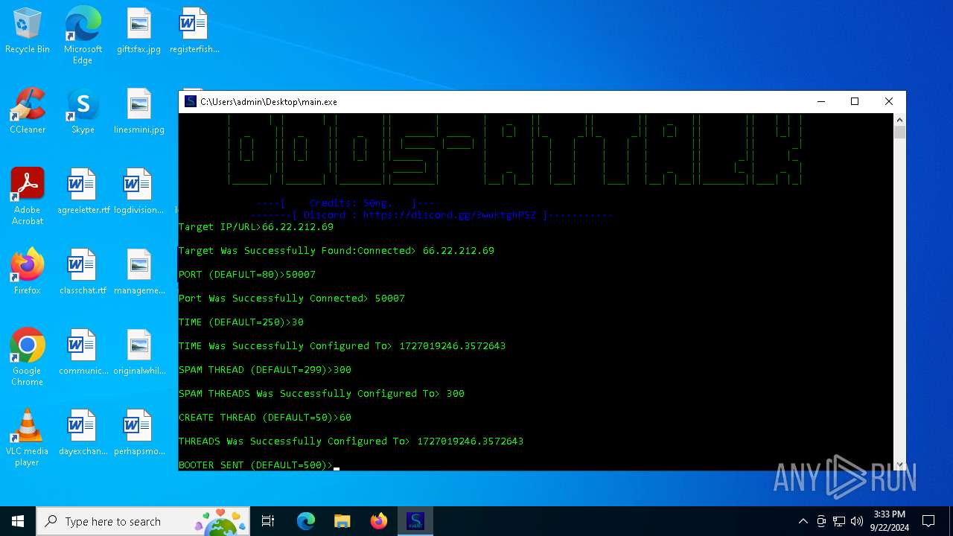Click the console scrollbar down arrow
953x536 pixels.
[x=899, y=464]
